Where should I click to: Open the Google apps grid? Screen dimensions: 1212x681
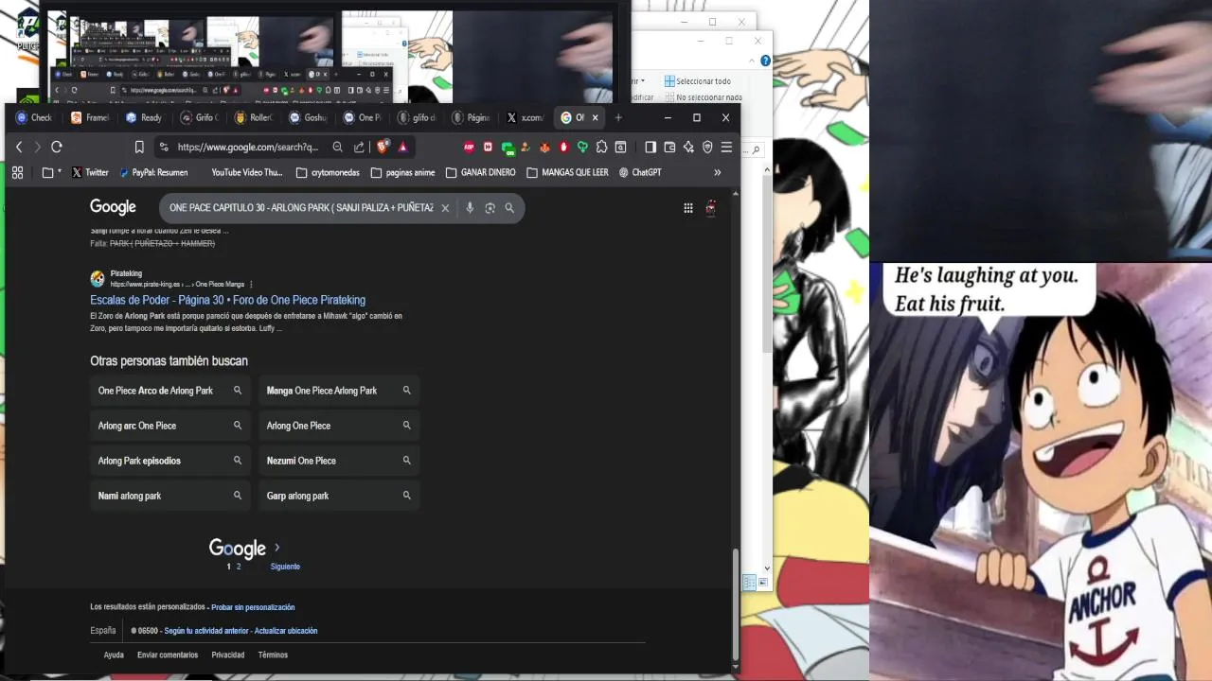tap(688, 208)
